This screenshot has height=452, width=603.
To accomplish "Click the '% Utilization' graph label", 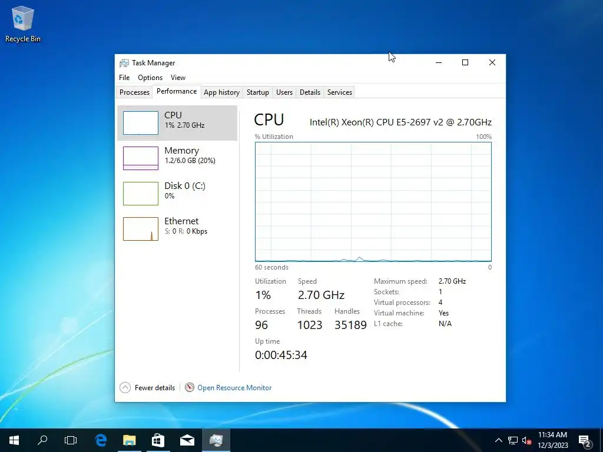I will pos(274,137).
